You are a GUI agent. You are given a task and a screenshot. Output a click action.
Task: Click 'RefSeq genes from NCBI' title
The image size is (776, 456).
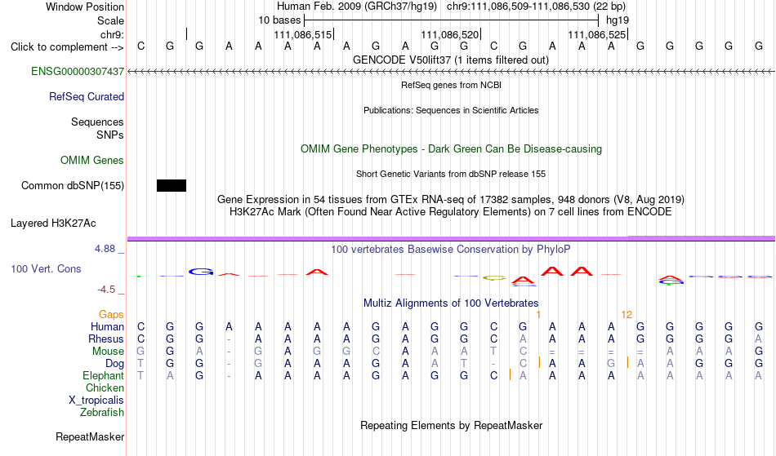point(451,85)
